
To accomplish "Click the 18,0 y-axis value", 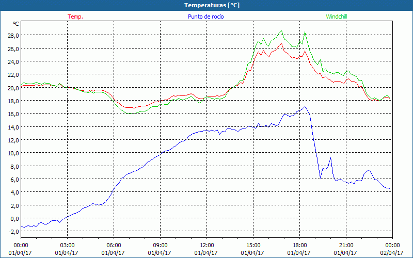I will (13, 101).
